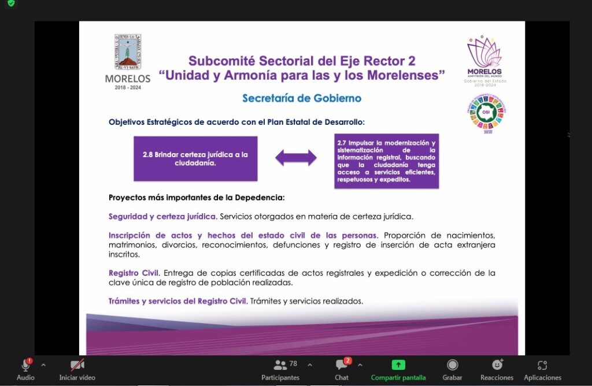Click the purple box for objective 2.7
Screen dimensions: 592x386
(386, 161)
